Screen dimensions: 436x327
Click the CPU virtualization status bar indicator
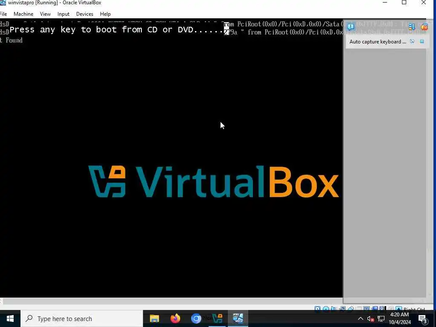tap(382, 309)
